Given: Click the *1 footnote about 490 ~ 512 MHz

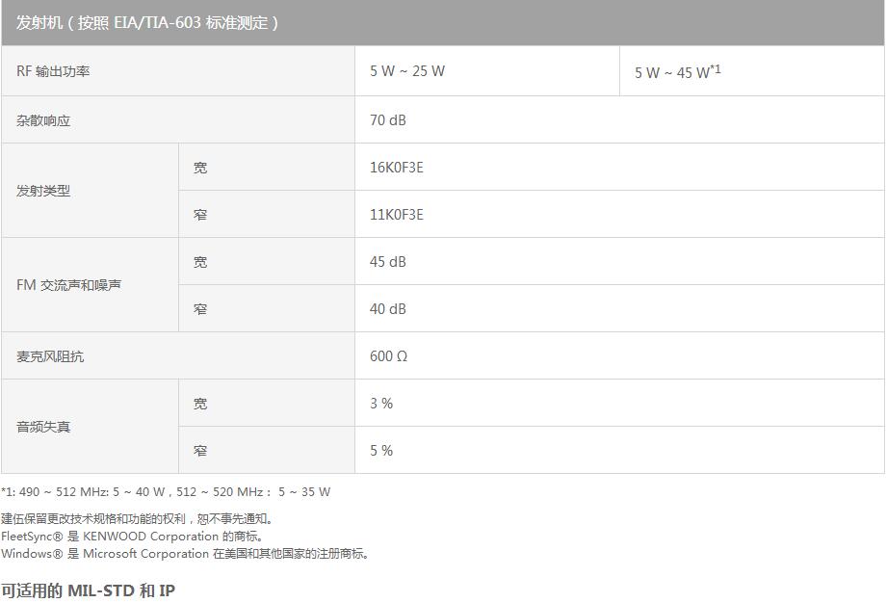Looking at the screenshot, I should click(x=166, y=491).
